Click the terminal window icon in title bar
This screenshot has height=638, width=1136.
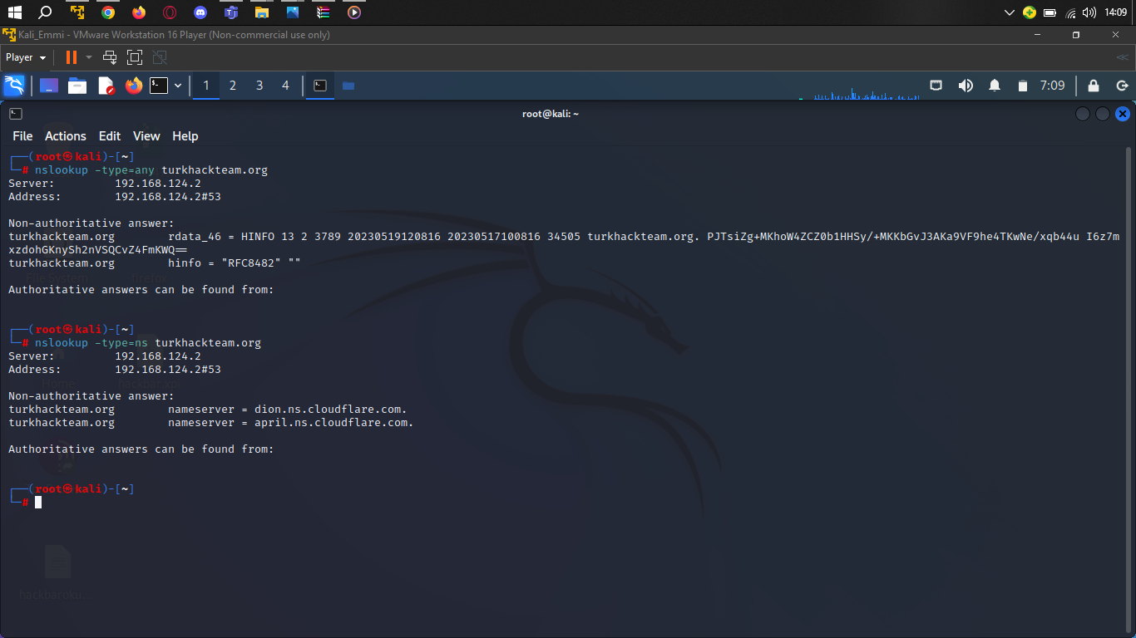16,114
